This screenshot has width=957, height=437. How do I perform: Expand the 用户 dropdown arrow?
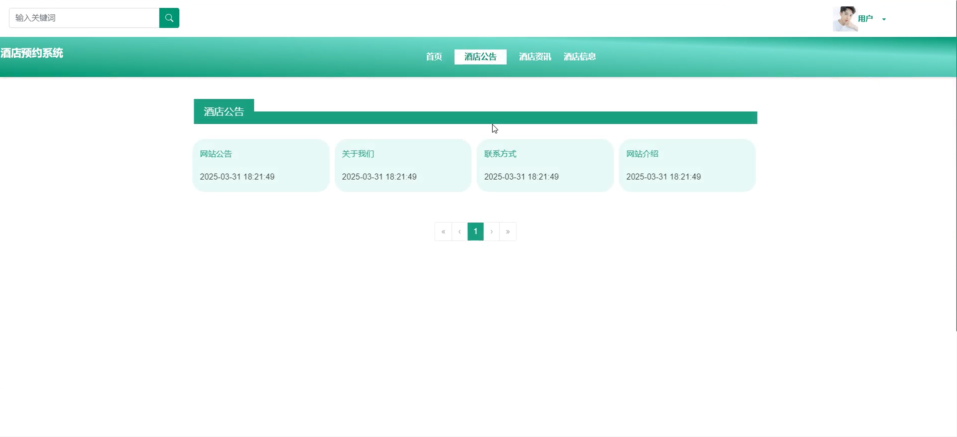[x=884, y=19]
